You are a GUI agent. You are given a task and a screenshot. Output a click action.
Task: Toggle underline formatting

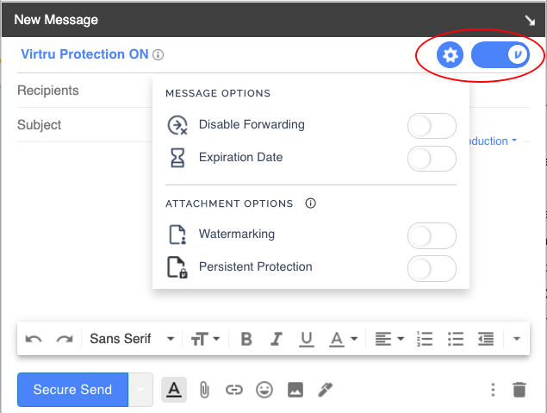[307, 339]
